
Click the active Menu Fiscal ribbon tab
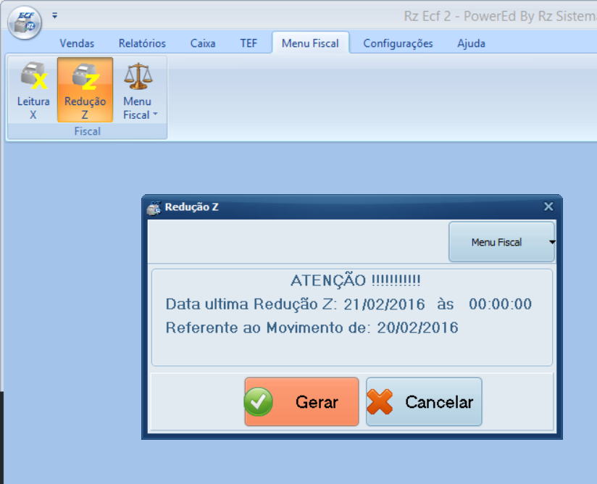310,43
